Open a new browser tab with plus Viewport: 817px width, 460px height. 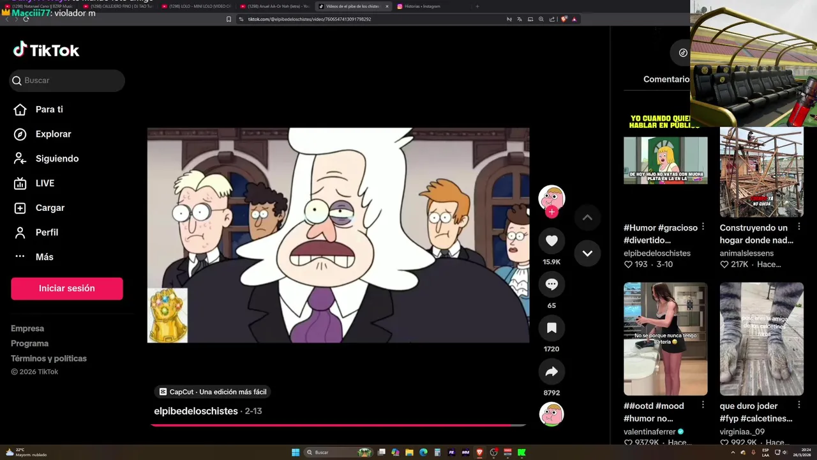pos(477,6)
